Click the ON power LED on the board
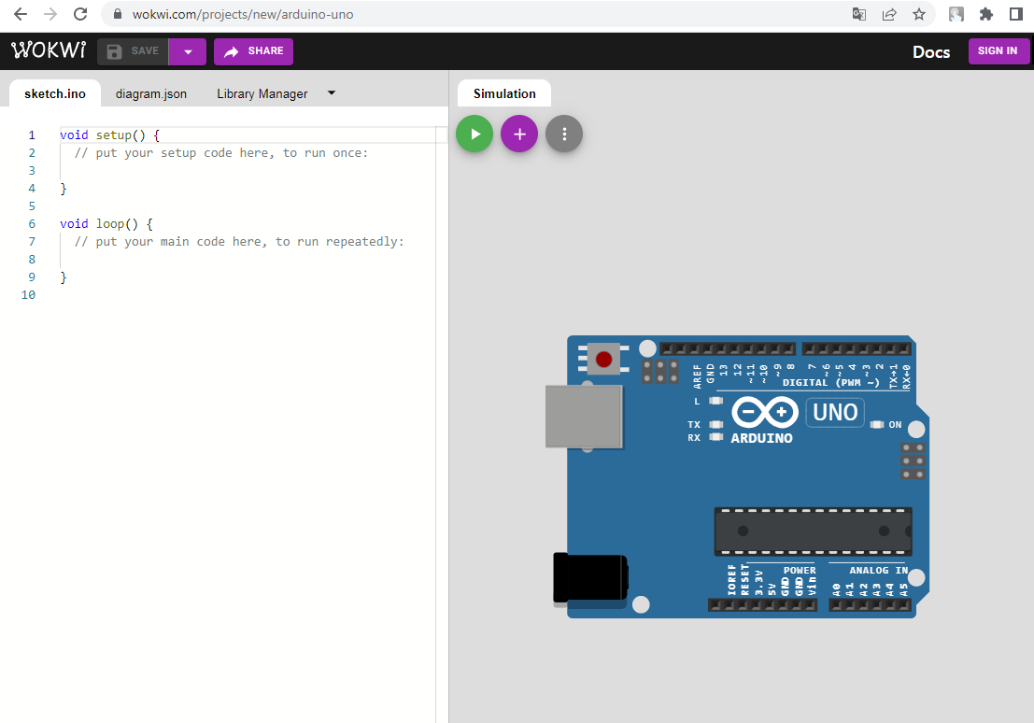Screen dimensions: 1034x723 (x=877, y=424)
